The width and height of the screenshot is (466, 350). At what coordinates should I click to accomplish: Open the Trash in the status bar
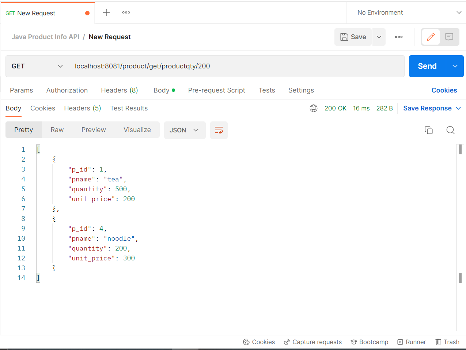click(447, 342)
